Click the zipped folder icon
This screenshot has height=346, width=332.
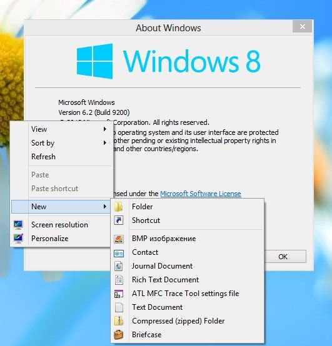tap(119, 321)
